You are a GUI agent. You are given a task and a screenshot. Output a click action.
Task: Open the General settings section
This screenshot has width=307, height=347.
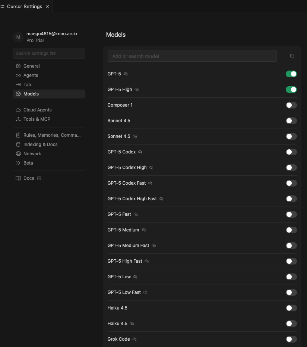(x=49, y=66)
